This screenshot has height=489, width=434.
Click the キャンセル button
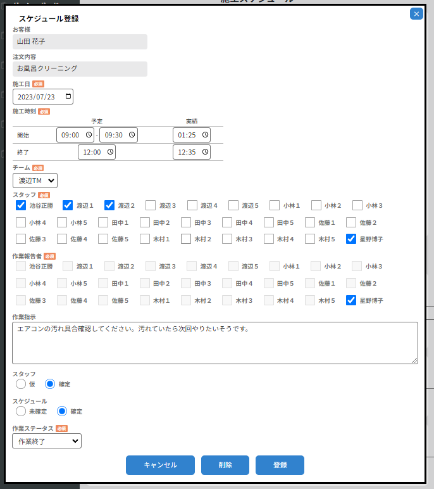[160, 465]
